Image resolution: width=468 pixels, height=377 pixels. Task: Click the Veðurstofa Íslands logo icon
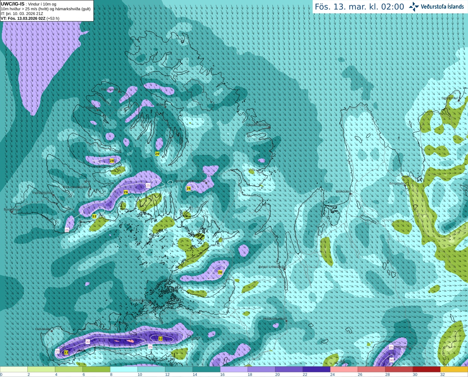[x=414, y=6]
